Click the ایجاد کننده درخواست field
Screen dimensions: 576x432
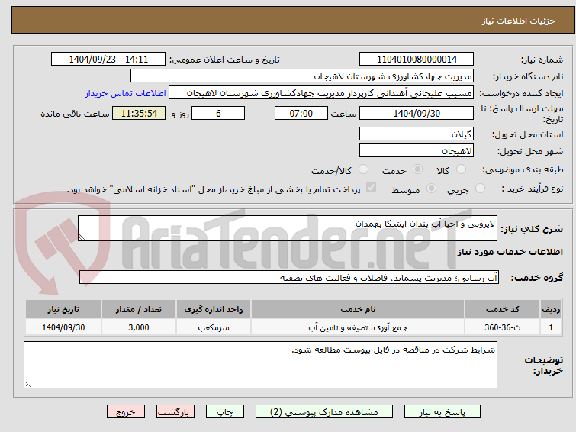pos(321,93)
